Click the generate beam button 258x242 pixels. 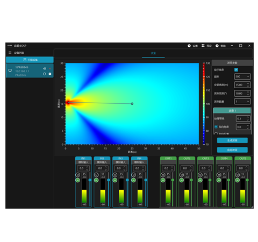pyautogui.click(x=232, y=140)
